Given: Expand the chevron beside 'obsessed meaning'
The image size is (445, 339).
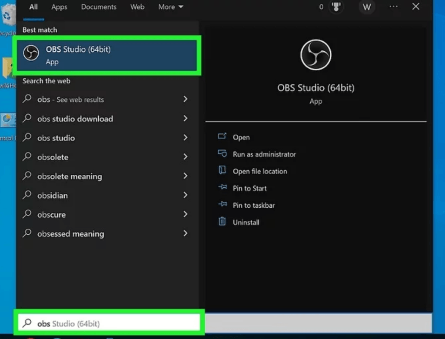Looking at the screenshot, I should click(x=185, y=233).
